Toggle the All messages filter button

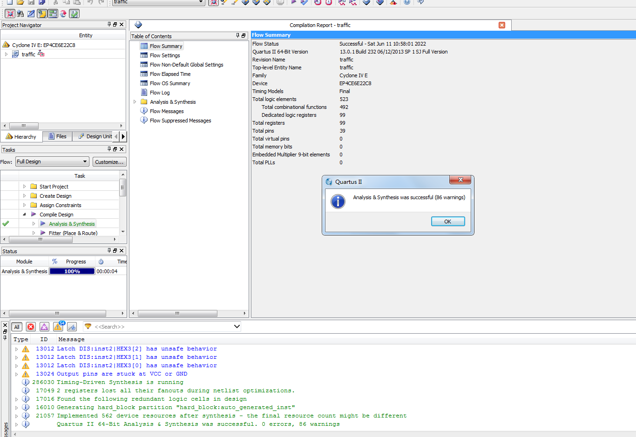(x=17, y=327)
